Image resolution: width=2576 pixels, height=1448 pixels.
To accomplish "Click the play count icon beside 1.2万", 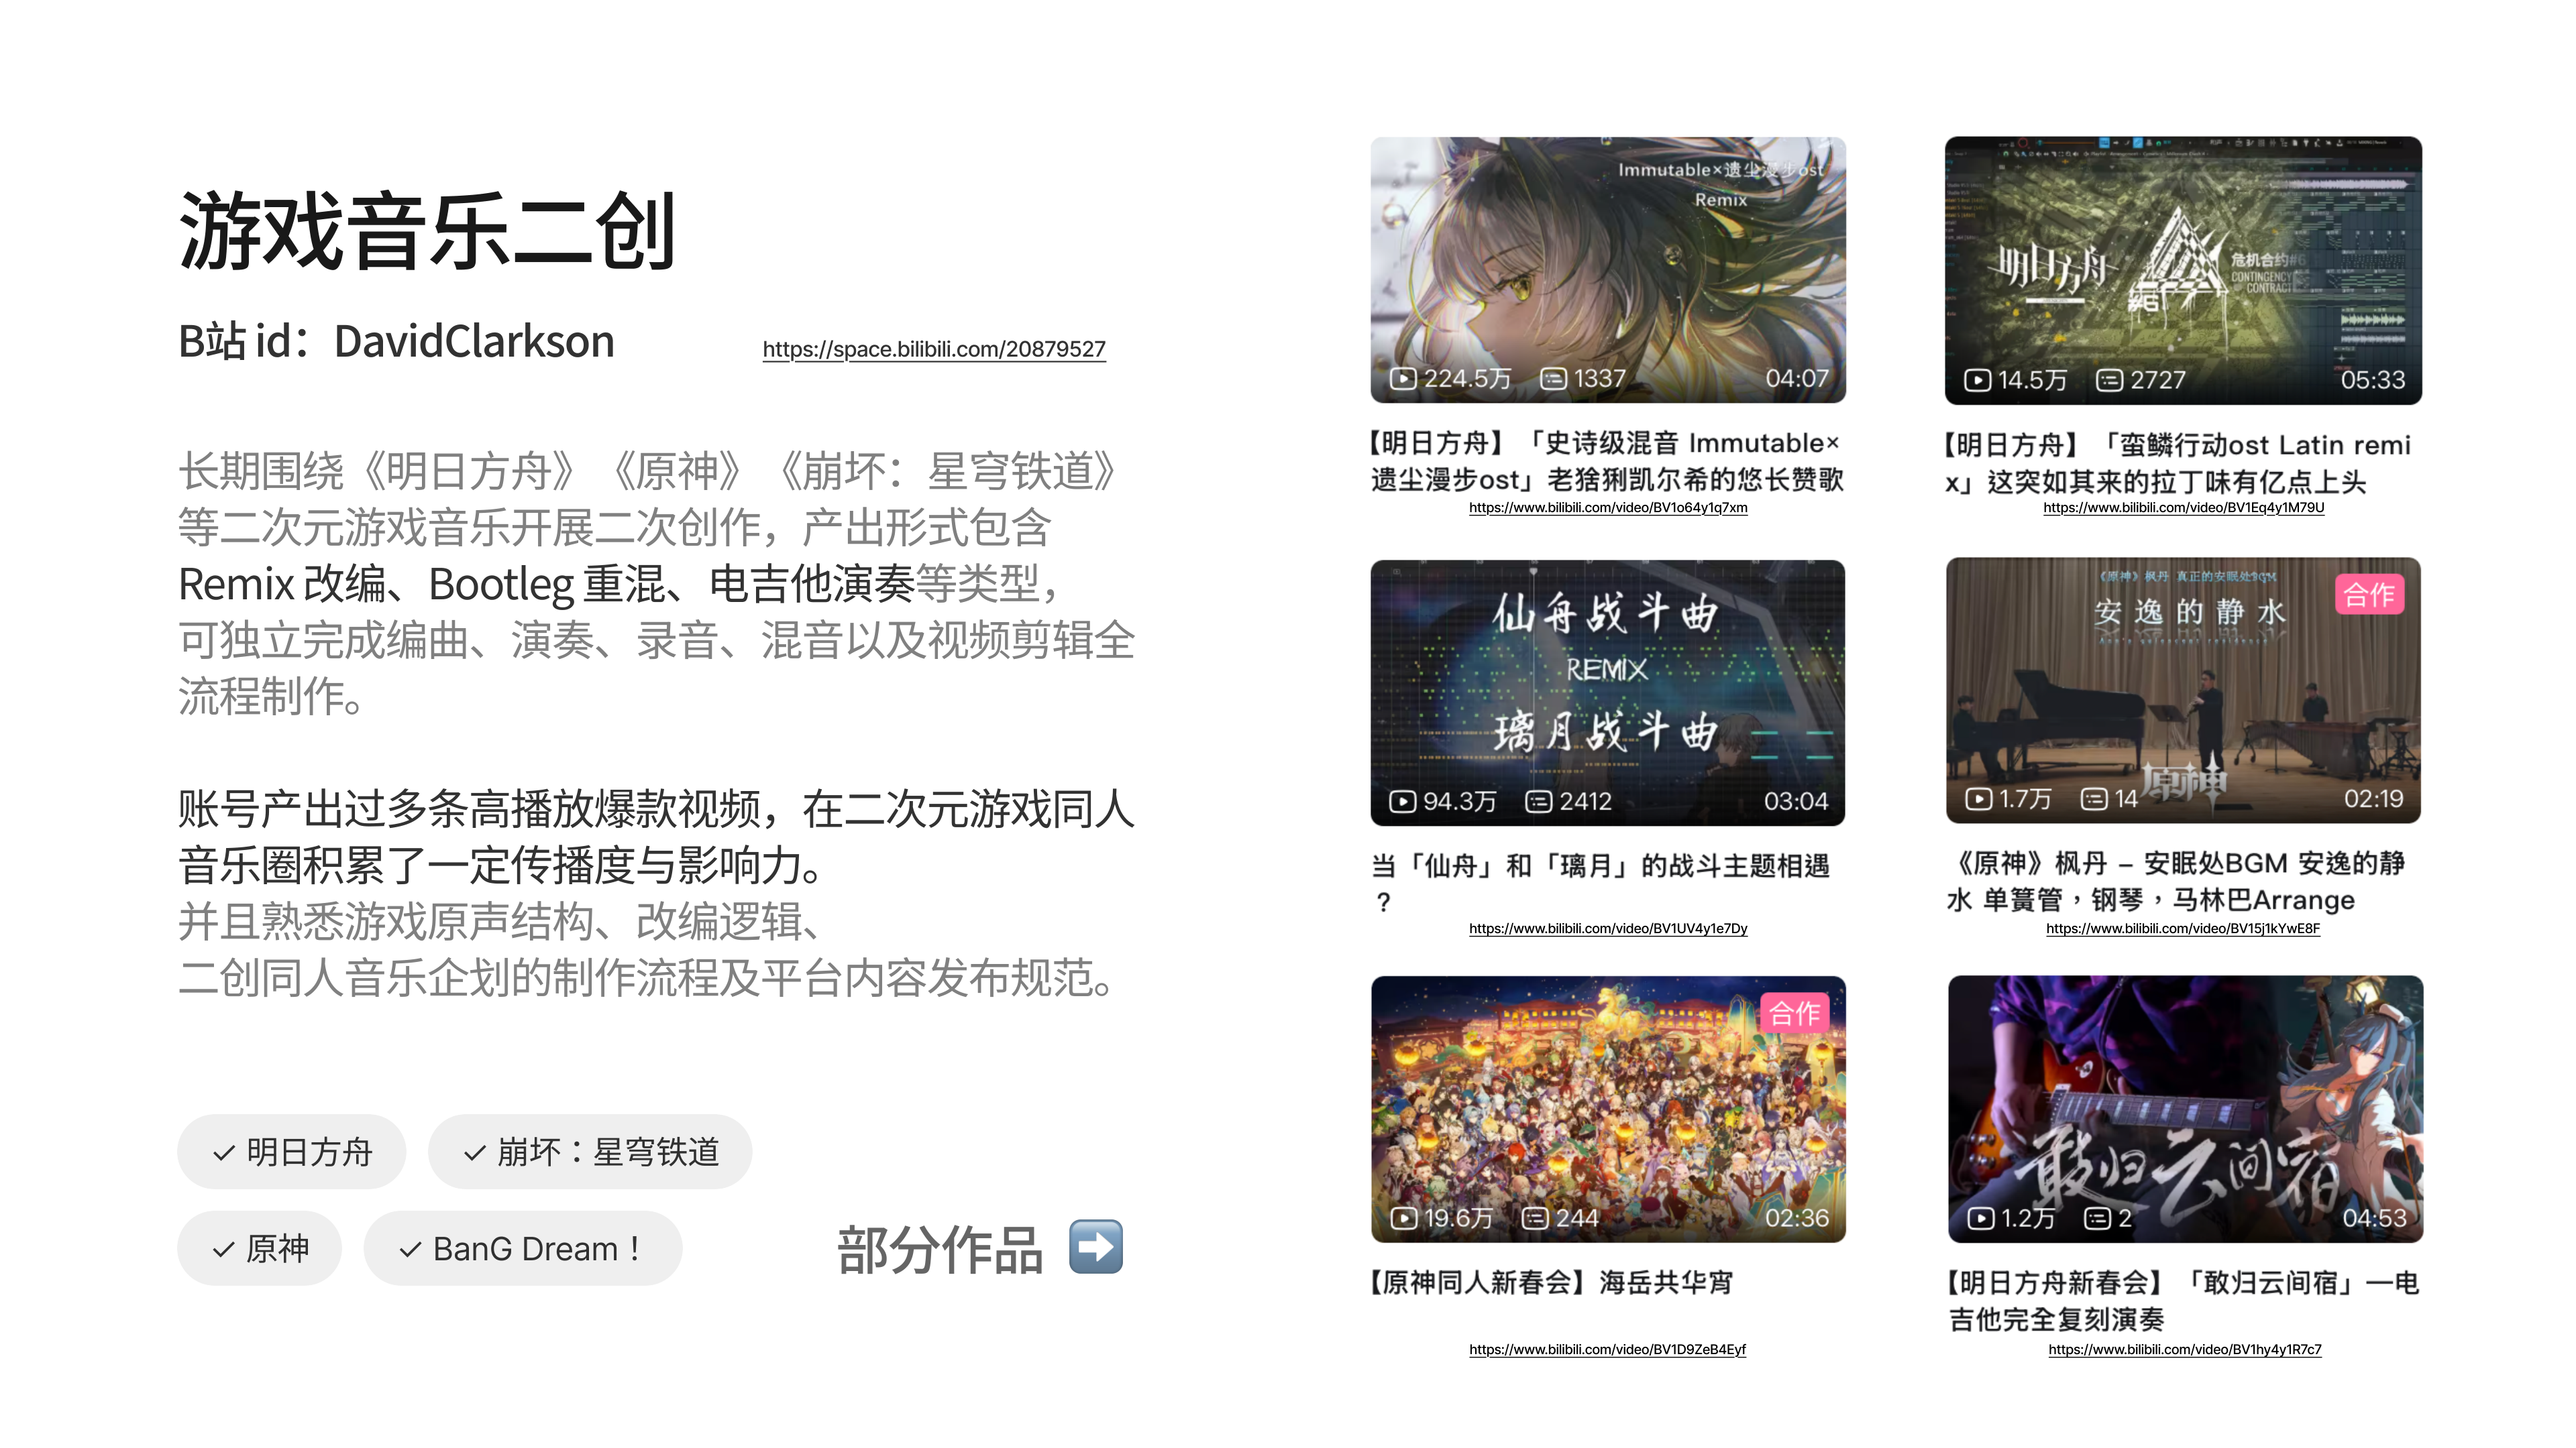I will point(1981,1218).
